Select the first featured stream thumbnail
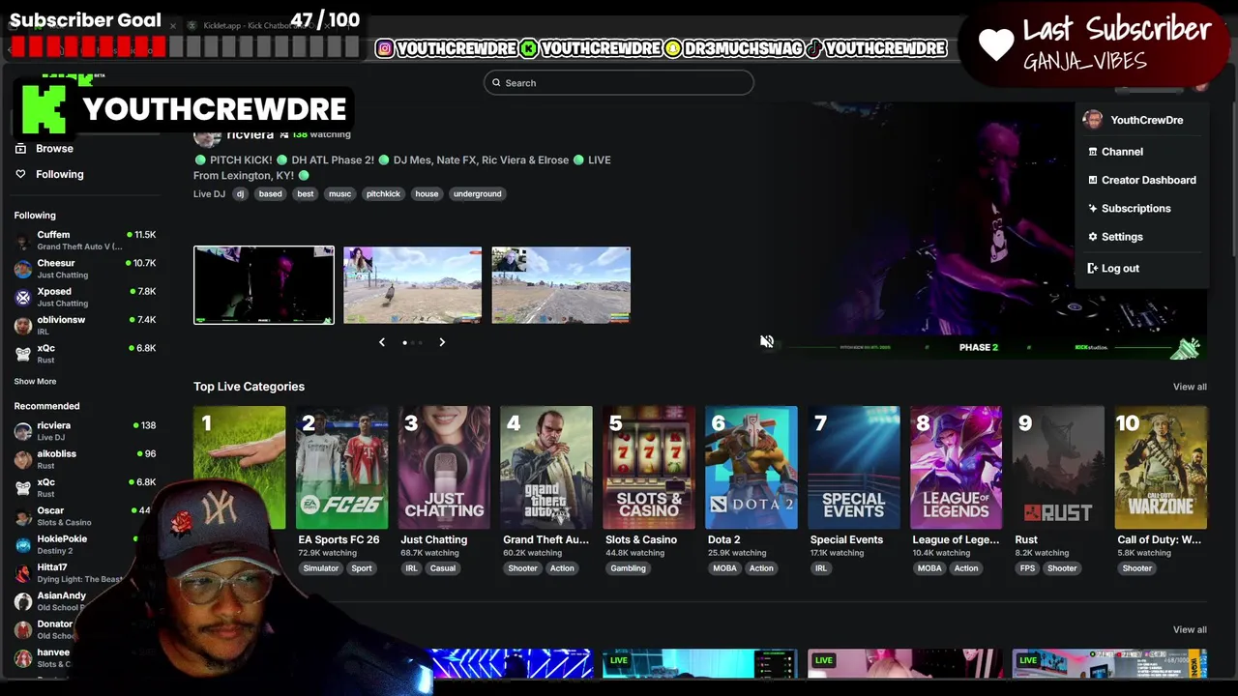The height and width of the screenshot is (696, 1238). pyautogui.click(x=264, y=285)
